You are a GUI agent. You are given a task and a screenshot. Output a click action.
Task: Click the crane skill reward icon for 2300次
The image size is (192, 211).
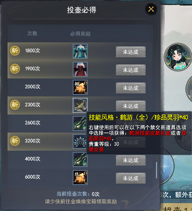pos(80,105)
